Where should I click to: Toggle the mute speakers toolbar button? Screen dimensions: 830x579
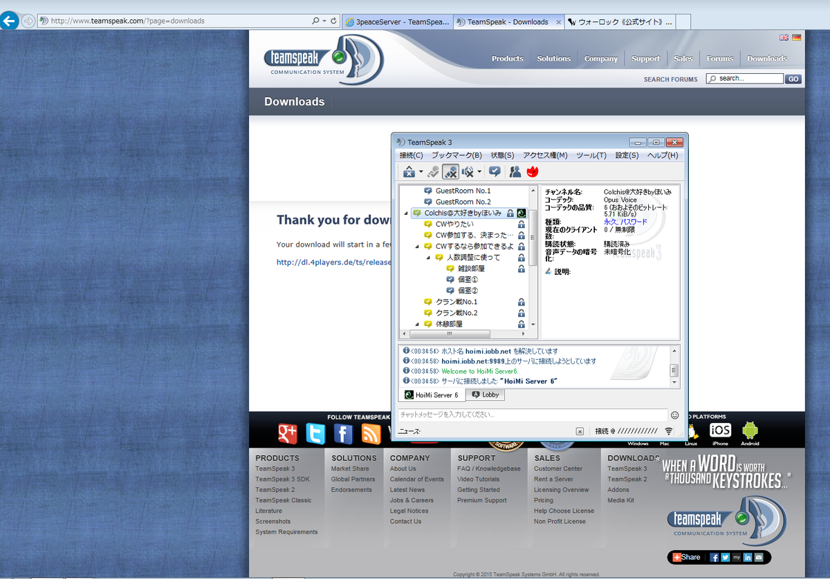click(x=468, y=171)
